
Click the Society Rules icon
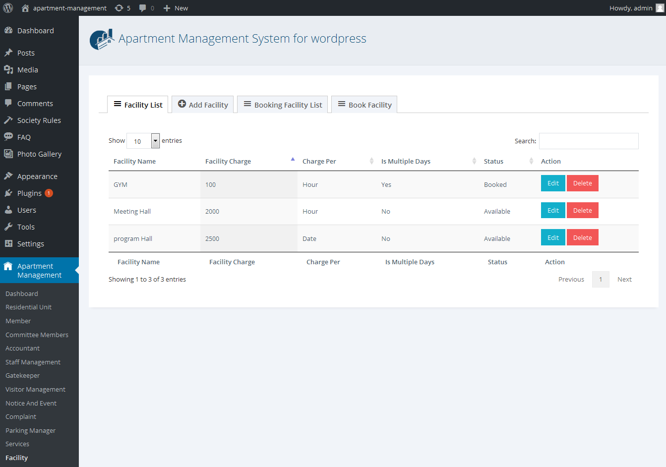[x=8, y=120]
